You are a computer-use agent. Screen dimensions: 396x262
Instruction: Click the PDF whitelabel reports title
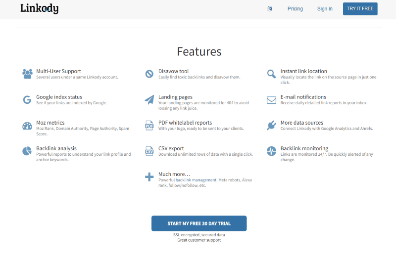[185, 123]
